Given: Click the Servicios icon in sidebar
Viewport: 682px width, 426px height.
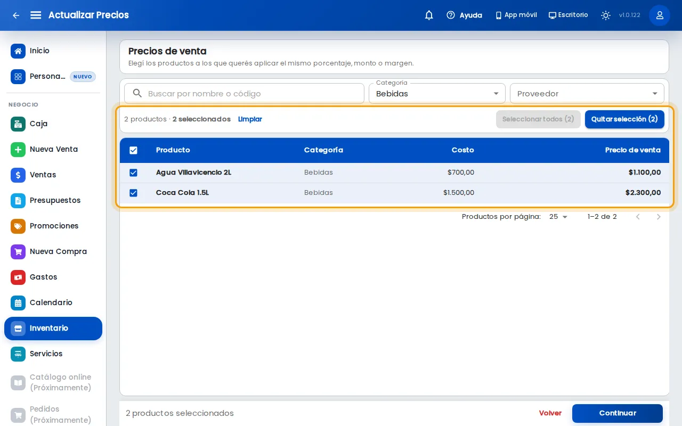Looking at the screenshot, I should click(x=18, y=354).
